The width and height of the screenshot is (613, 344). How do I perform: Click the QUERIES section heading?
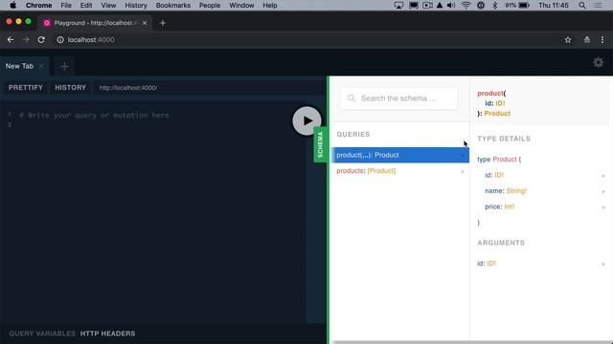tap(353, 134)
